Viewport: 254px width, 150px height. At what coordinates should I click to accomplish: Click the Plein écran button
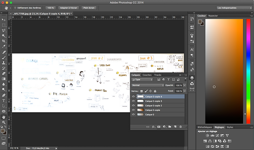(89, 8)
